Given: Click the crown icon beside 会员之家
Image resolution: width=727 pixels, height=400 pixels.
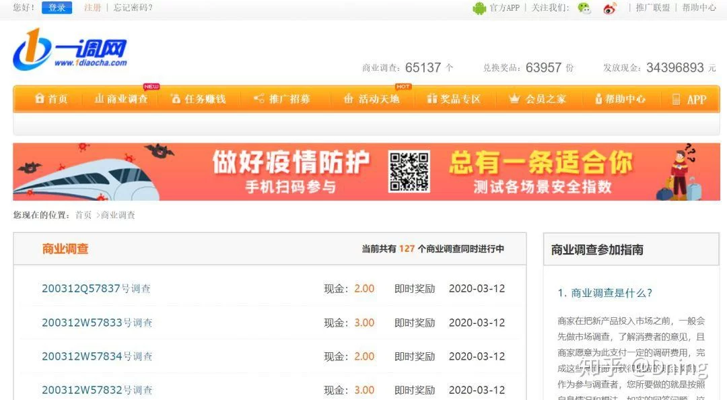Looking at the screenshot, I should coord(515,99).
